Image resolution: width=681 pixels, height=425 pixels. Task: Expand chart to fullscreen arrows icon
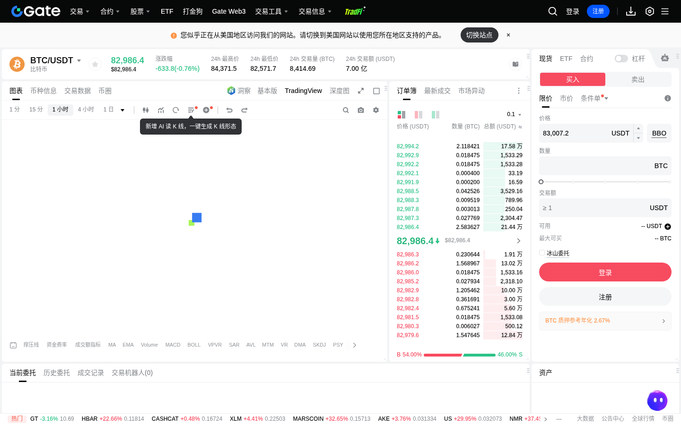coord(361,91)
